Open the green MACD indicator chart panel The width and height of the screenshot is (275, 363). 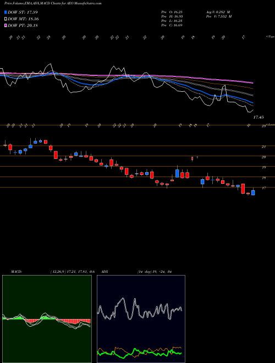click(47, 319)
